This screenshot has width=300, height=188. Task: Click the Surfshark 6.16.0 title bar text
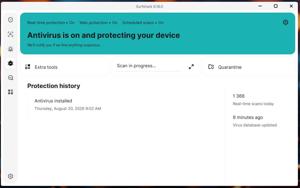tap(149, 7)
